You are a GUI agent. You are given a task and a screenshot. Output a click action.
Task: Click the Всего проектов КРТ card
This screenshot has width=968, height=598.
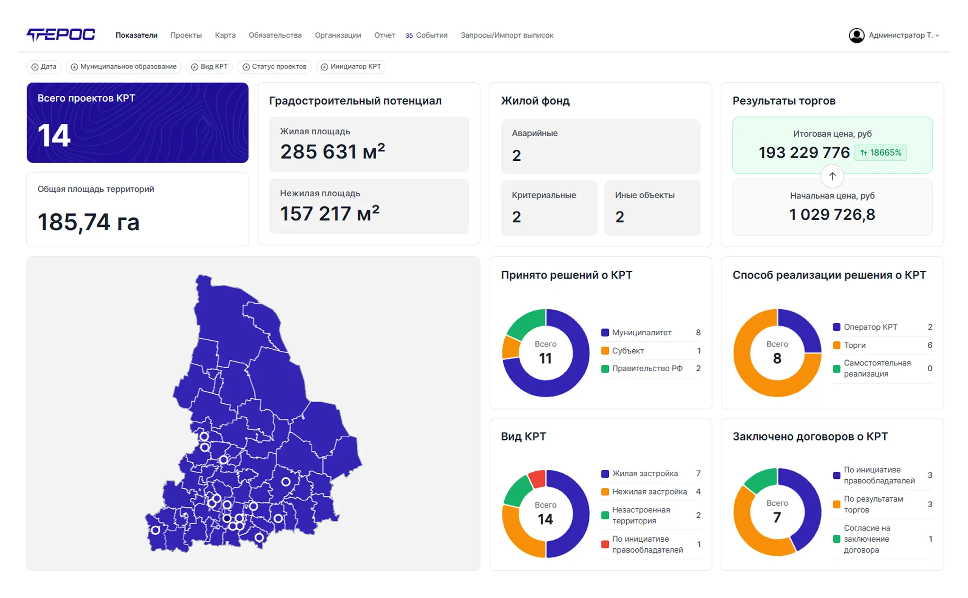point(138,123)
